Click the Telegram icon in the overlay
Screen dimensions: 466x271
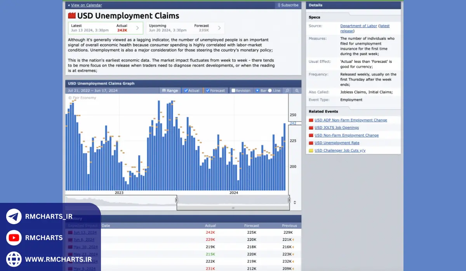click(14, 216)
